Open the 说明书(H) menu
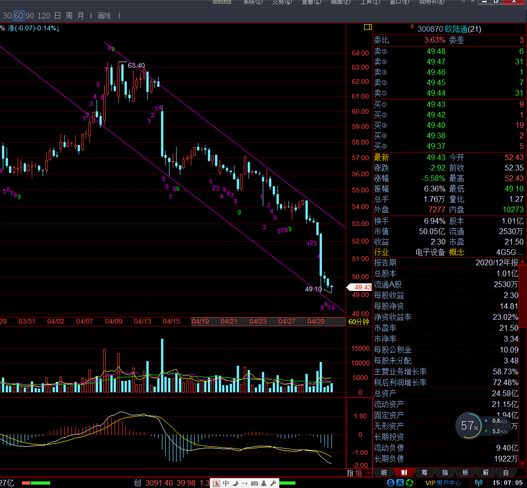 431,2
